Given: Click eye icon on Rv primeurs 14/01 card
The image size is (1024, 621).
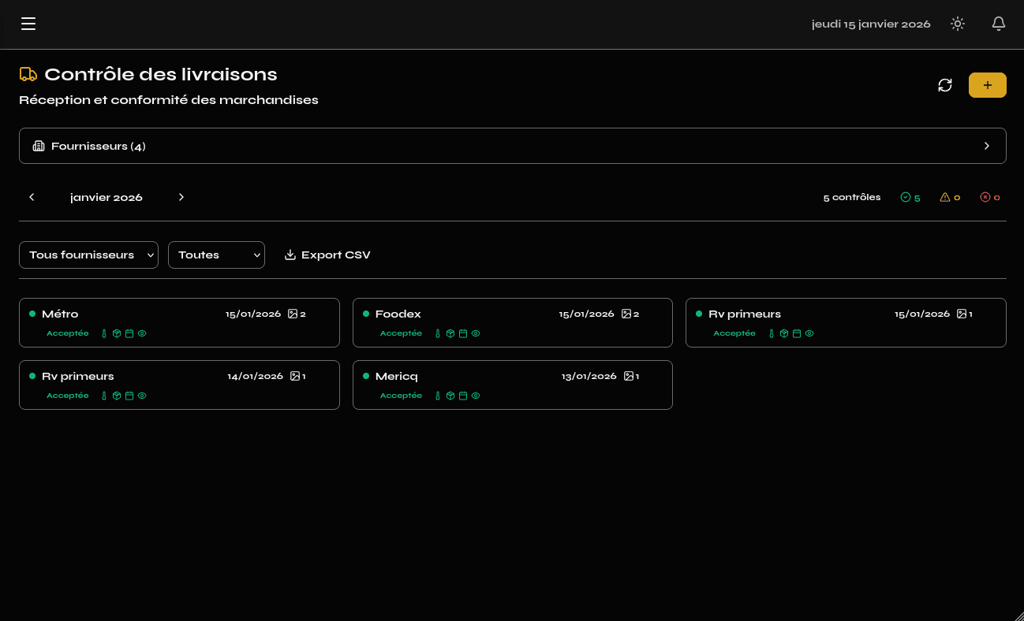Looking at the screenshot, I should pyautogui.click(x=142, y=396).
